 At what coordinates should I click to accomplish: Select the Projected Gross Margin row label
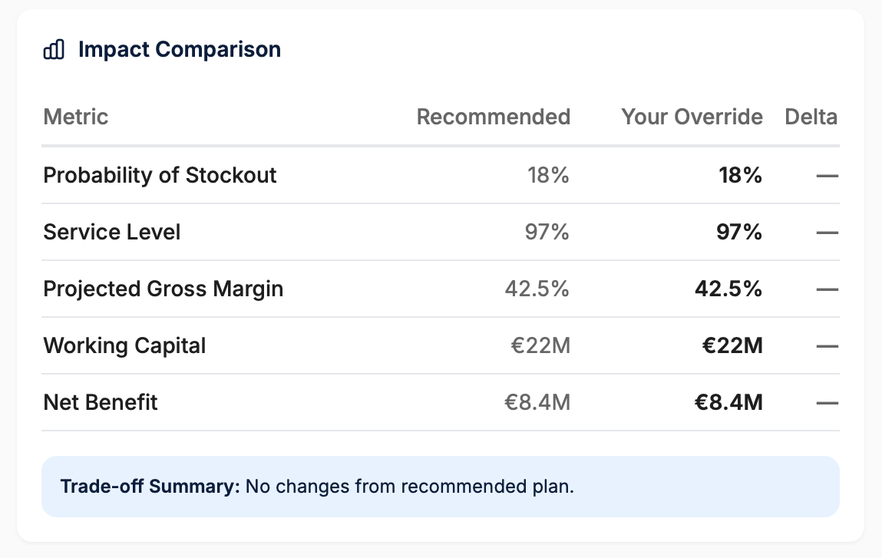tap(164, 289)
